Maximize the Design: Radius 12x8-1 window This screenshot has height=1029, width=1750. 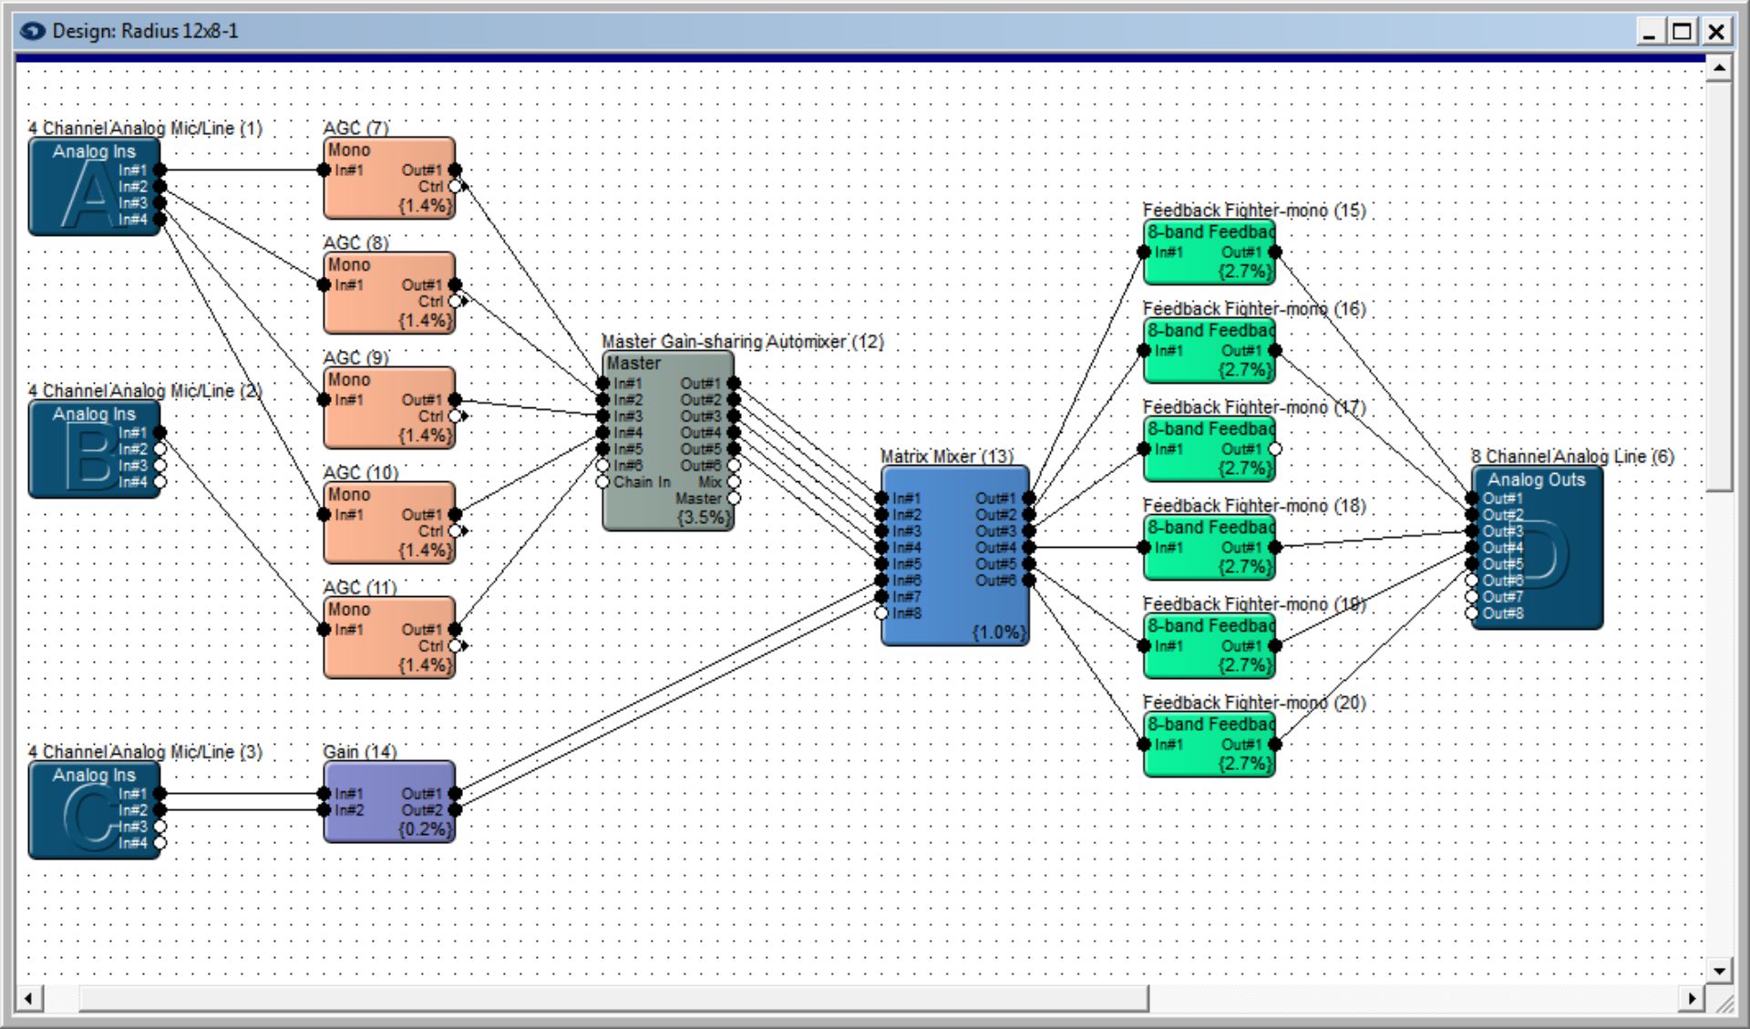point(1682,31)
